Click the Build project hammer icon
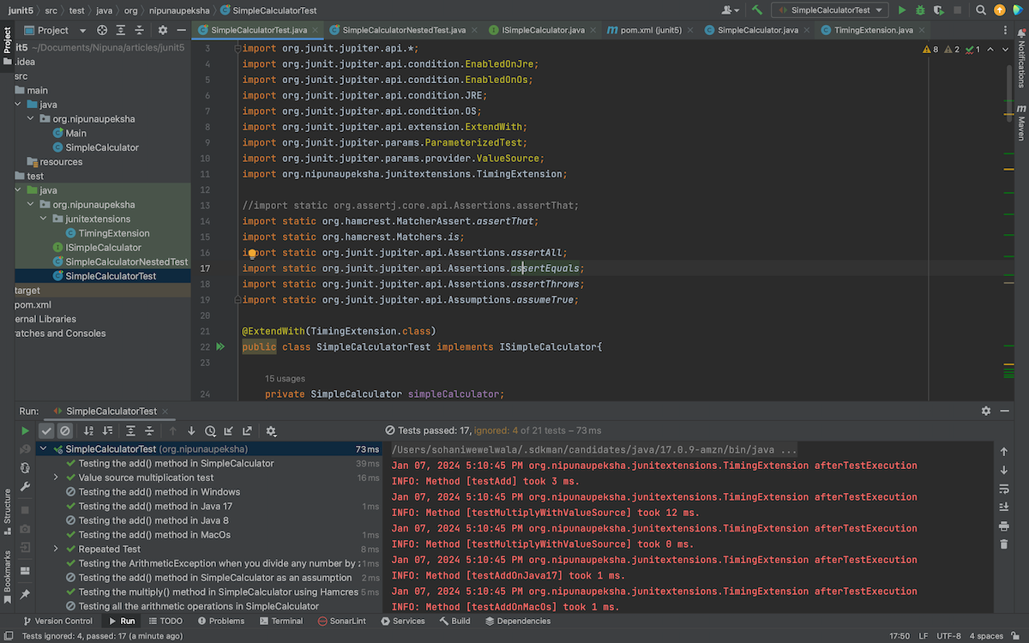 pos(757,10)
